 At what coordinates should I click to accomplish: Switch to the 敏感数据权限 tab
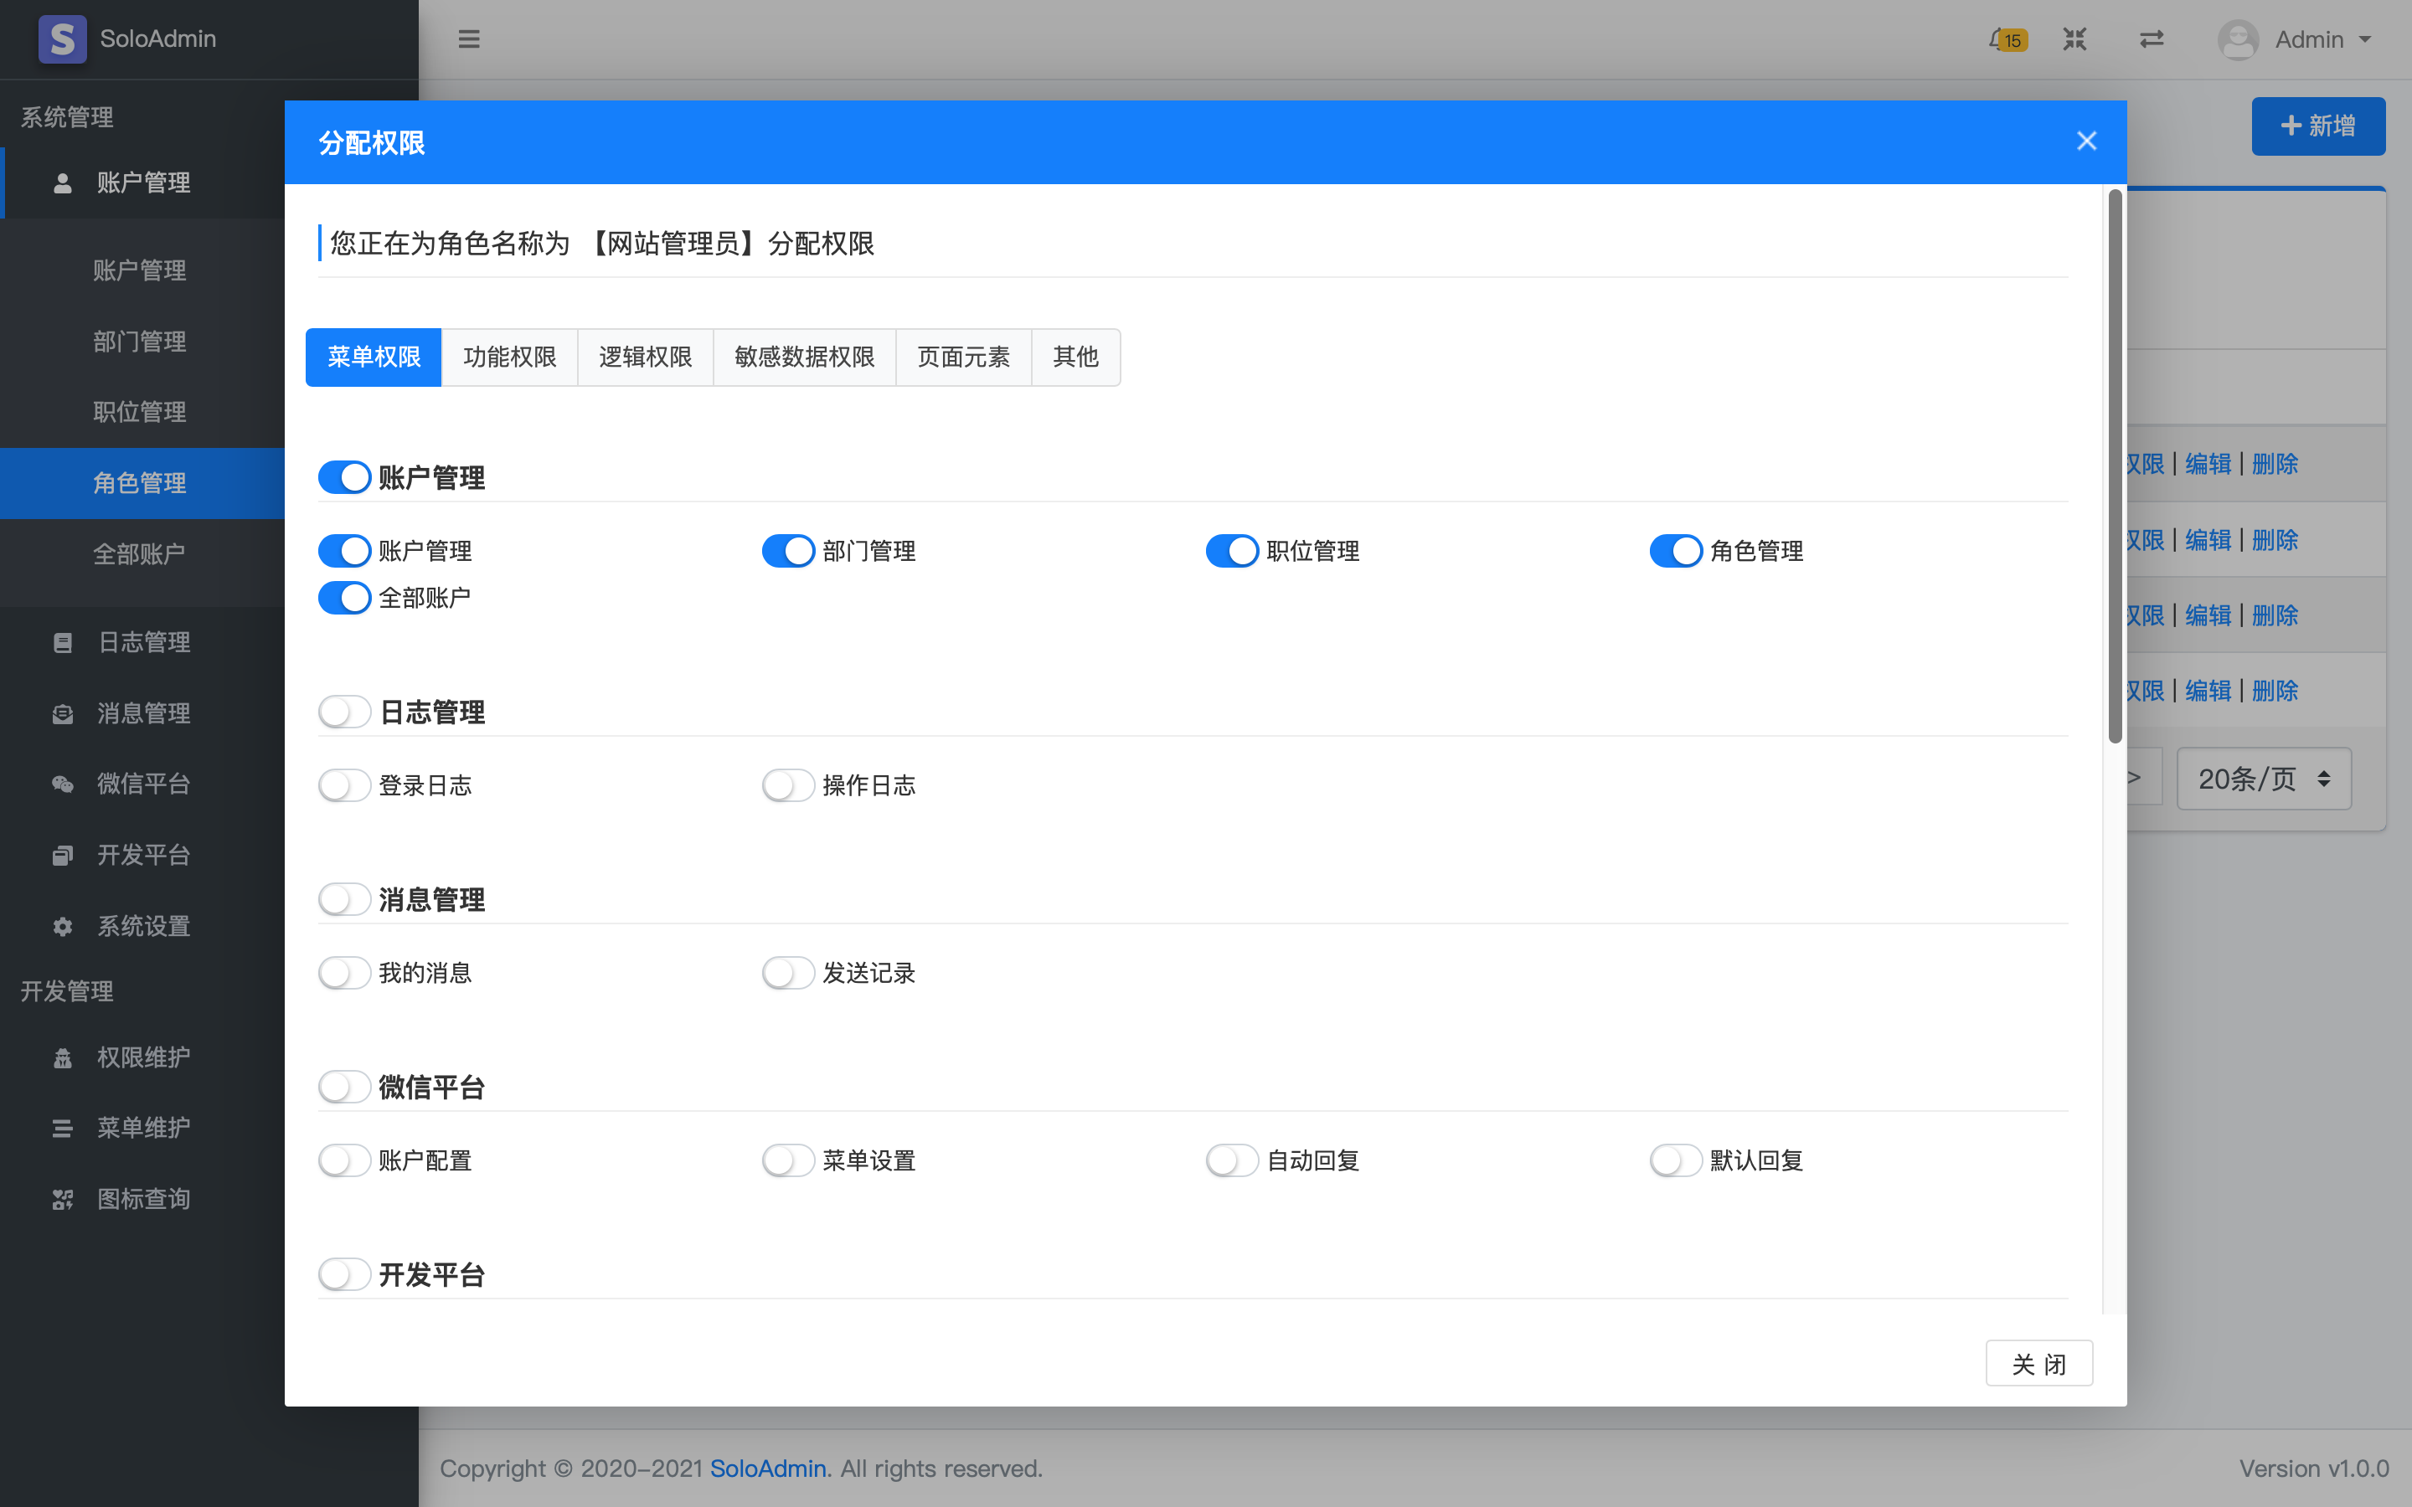[x=804, y=357]
